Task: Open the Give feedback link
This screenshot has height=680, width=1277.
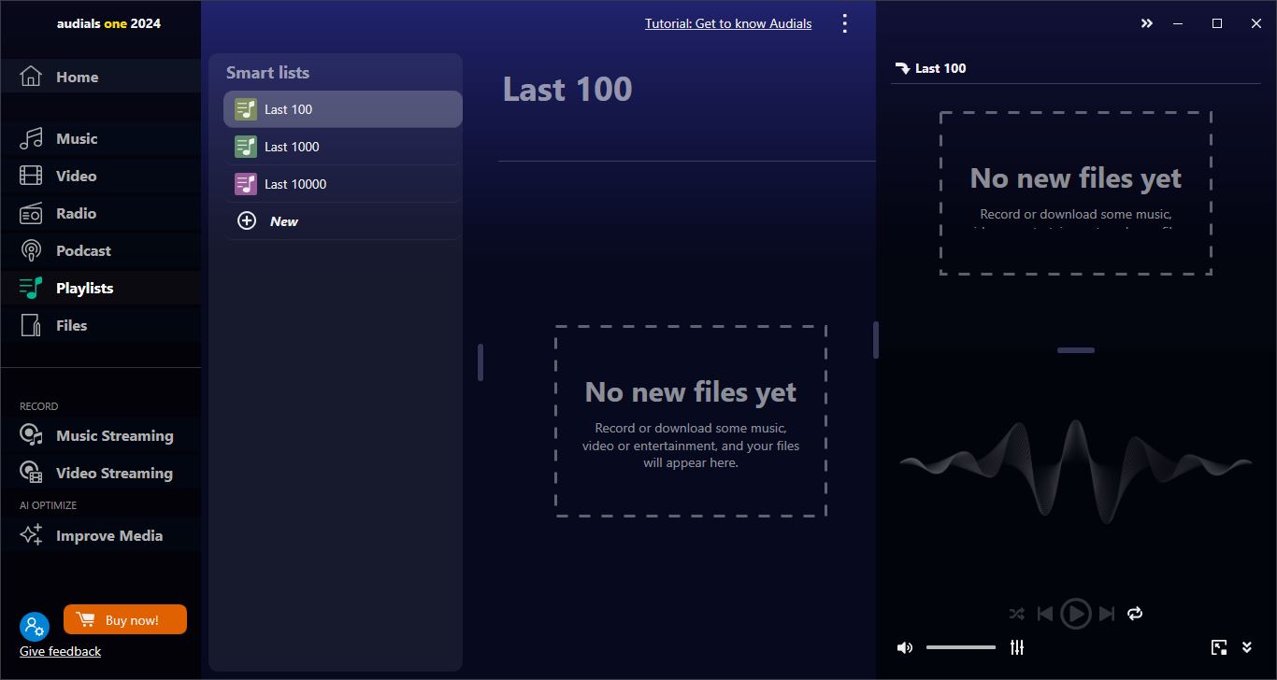Action: tap(60, 651)
